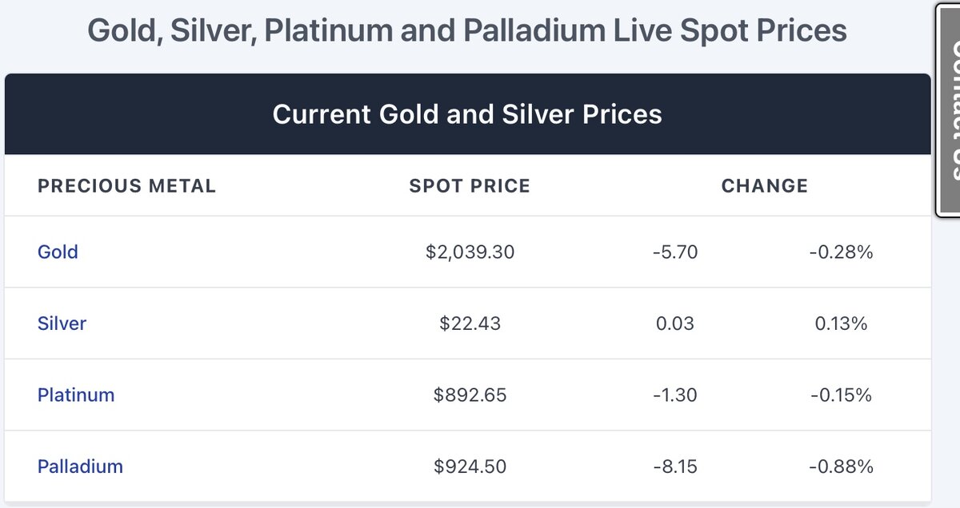
Task: Click Platinum percent change -0.15%
Action: click(840, 395)
